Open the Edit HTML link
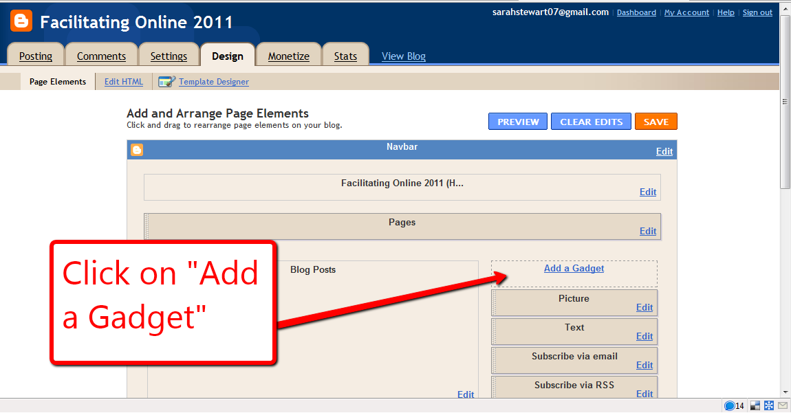The height and width of the screenshot is (413, 791). pos(124,82)
